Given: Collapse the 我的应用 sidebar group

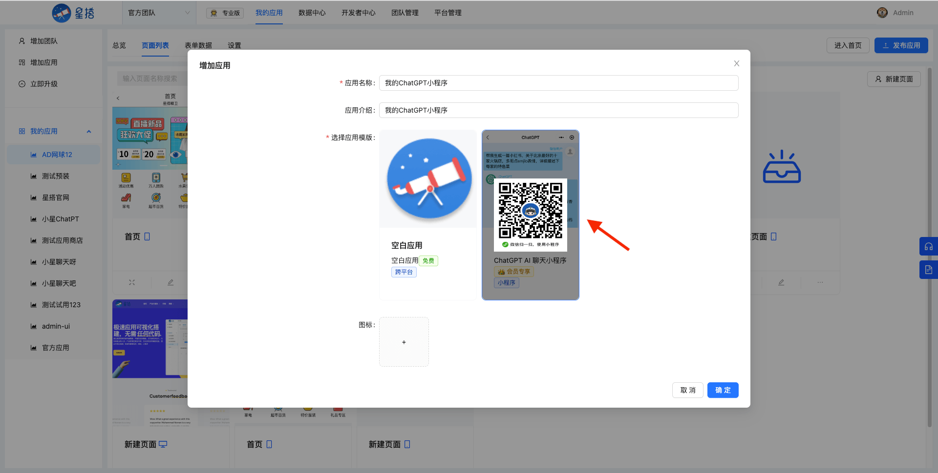Looking at the screenshot, I should point(89,131).
